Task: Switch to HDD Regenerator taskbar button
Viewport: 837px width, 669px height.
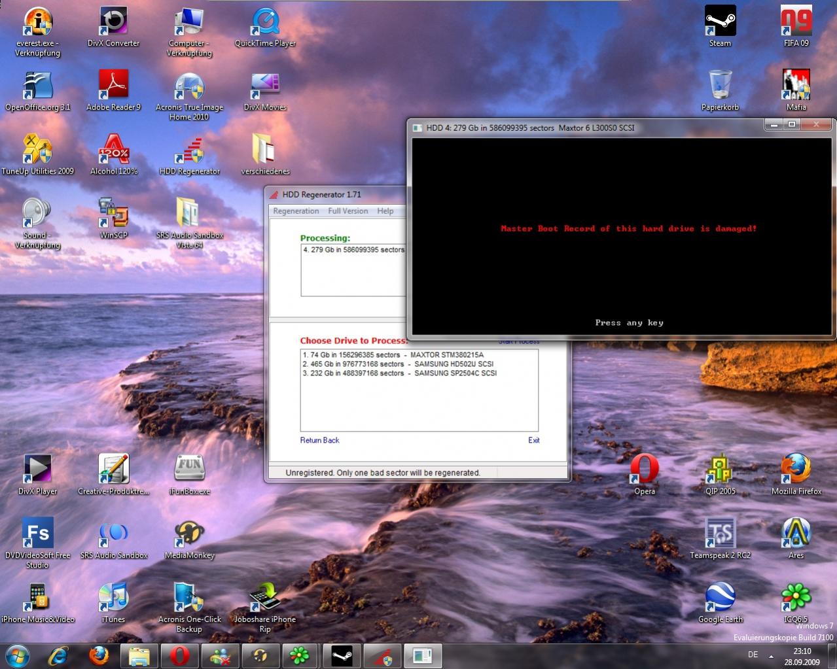Action: pyautogui.click(x=382, y=655)
